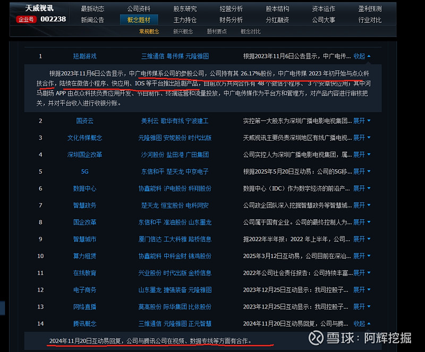Screen dimensions: 425x352
Task: Open the 中京电子 stock link
Action: coord(197,171)
